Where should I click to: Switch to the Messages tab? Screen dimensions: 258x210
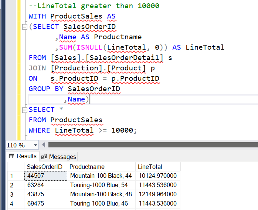[58, 157]
